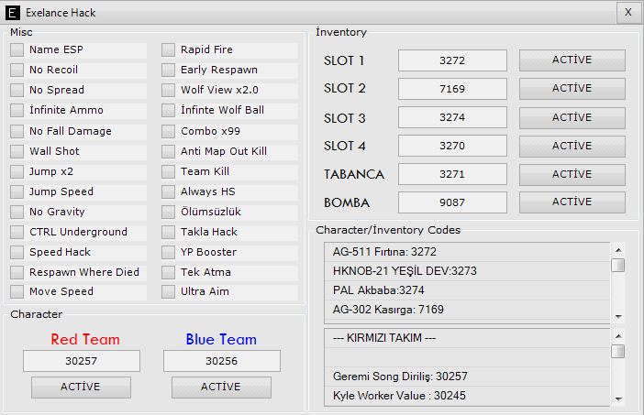Check the Tek Atma option
Image resolution: width=644 pixels, height=415 pixels.
[x=168, y=272]
